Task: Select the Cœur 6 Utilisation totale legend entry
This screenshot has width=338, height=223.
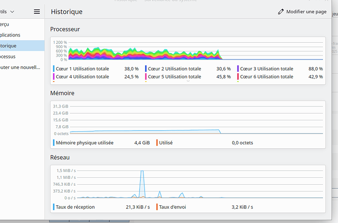Action: [x=266, y=77]
